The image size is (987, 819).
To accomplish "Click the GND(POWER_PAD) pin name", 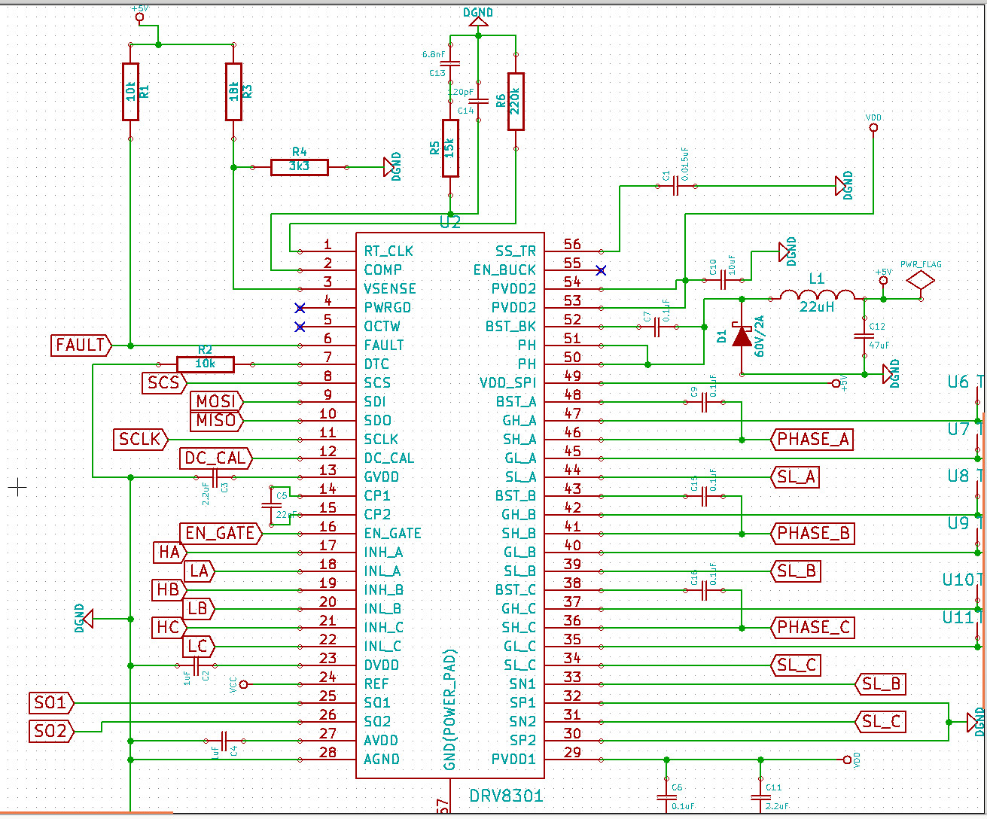I will coord(450,710).
